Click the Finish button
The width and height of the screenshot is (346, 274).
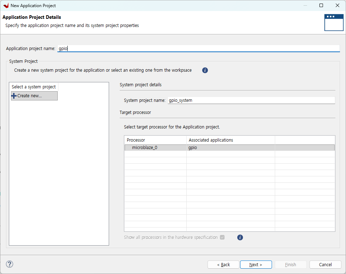pos(290,265)
